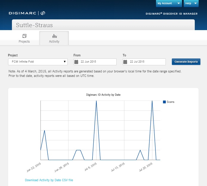Viewport: 207px width, 186px height.
Task: Click the Digimarc logo emblem
Action: click(43, 13)
